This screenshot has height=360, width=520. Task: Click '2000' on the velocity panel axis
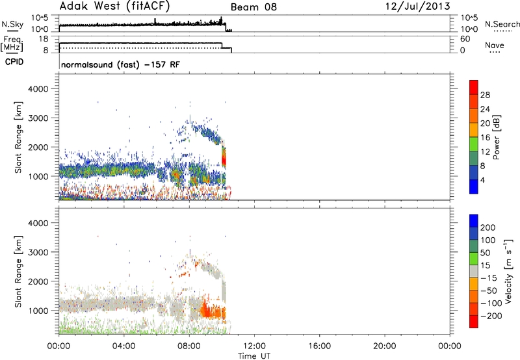pos(38,281)
